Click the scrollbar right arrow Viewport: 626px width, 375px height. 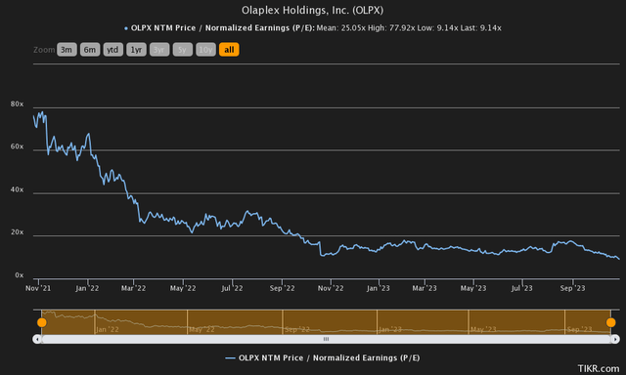(x=615, y=339)
